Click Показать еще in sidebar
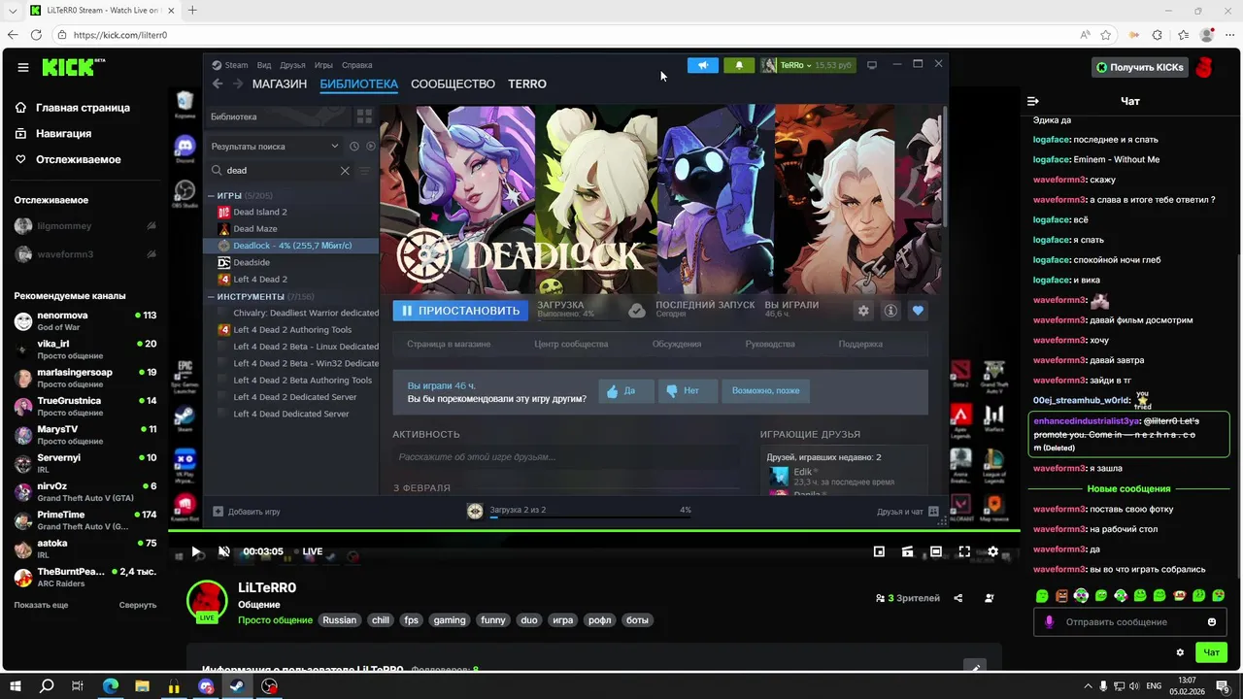Image resolution: width=1243 pixels, height=699 pixels. (x=41, y=605)
